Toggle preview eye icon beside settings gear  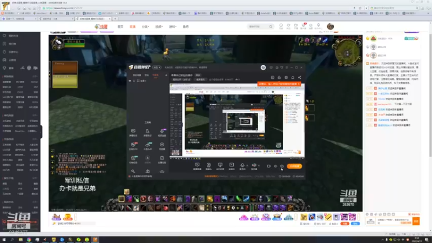(x=275, y=166)
